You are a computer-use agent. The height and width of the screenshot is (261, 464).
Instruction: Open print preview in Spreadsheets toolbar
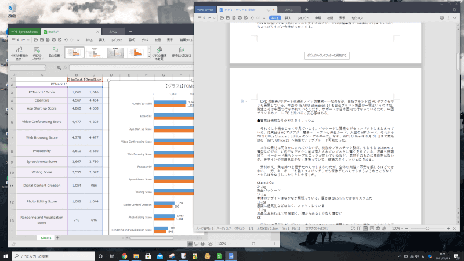(60, 40)
